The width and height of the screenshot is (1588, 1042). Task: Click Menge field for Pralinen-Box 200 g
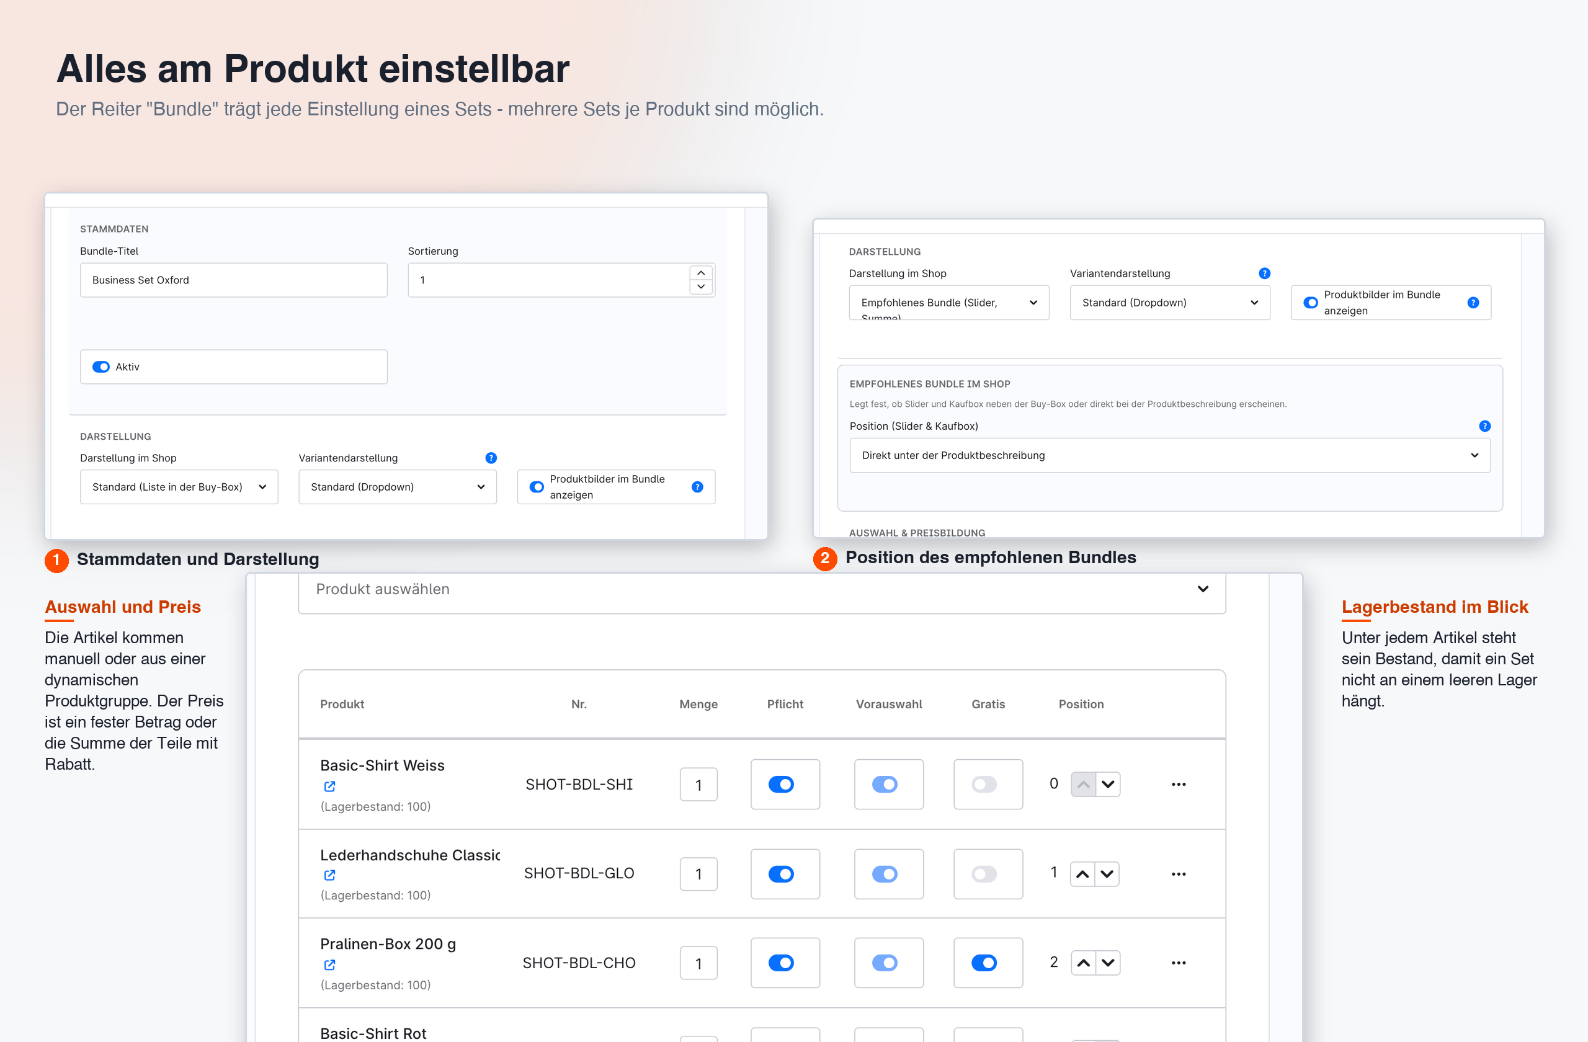[x=698, y=963]
